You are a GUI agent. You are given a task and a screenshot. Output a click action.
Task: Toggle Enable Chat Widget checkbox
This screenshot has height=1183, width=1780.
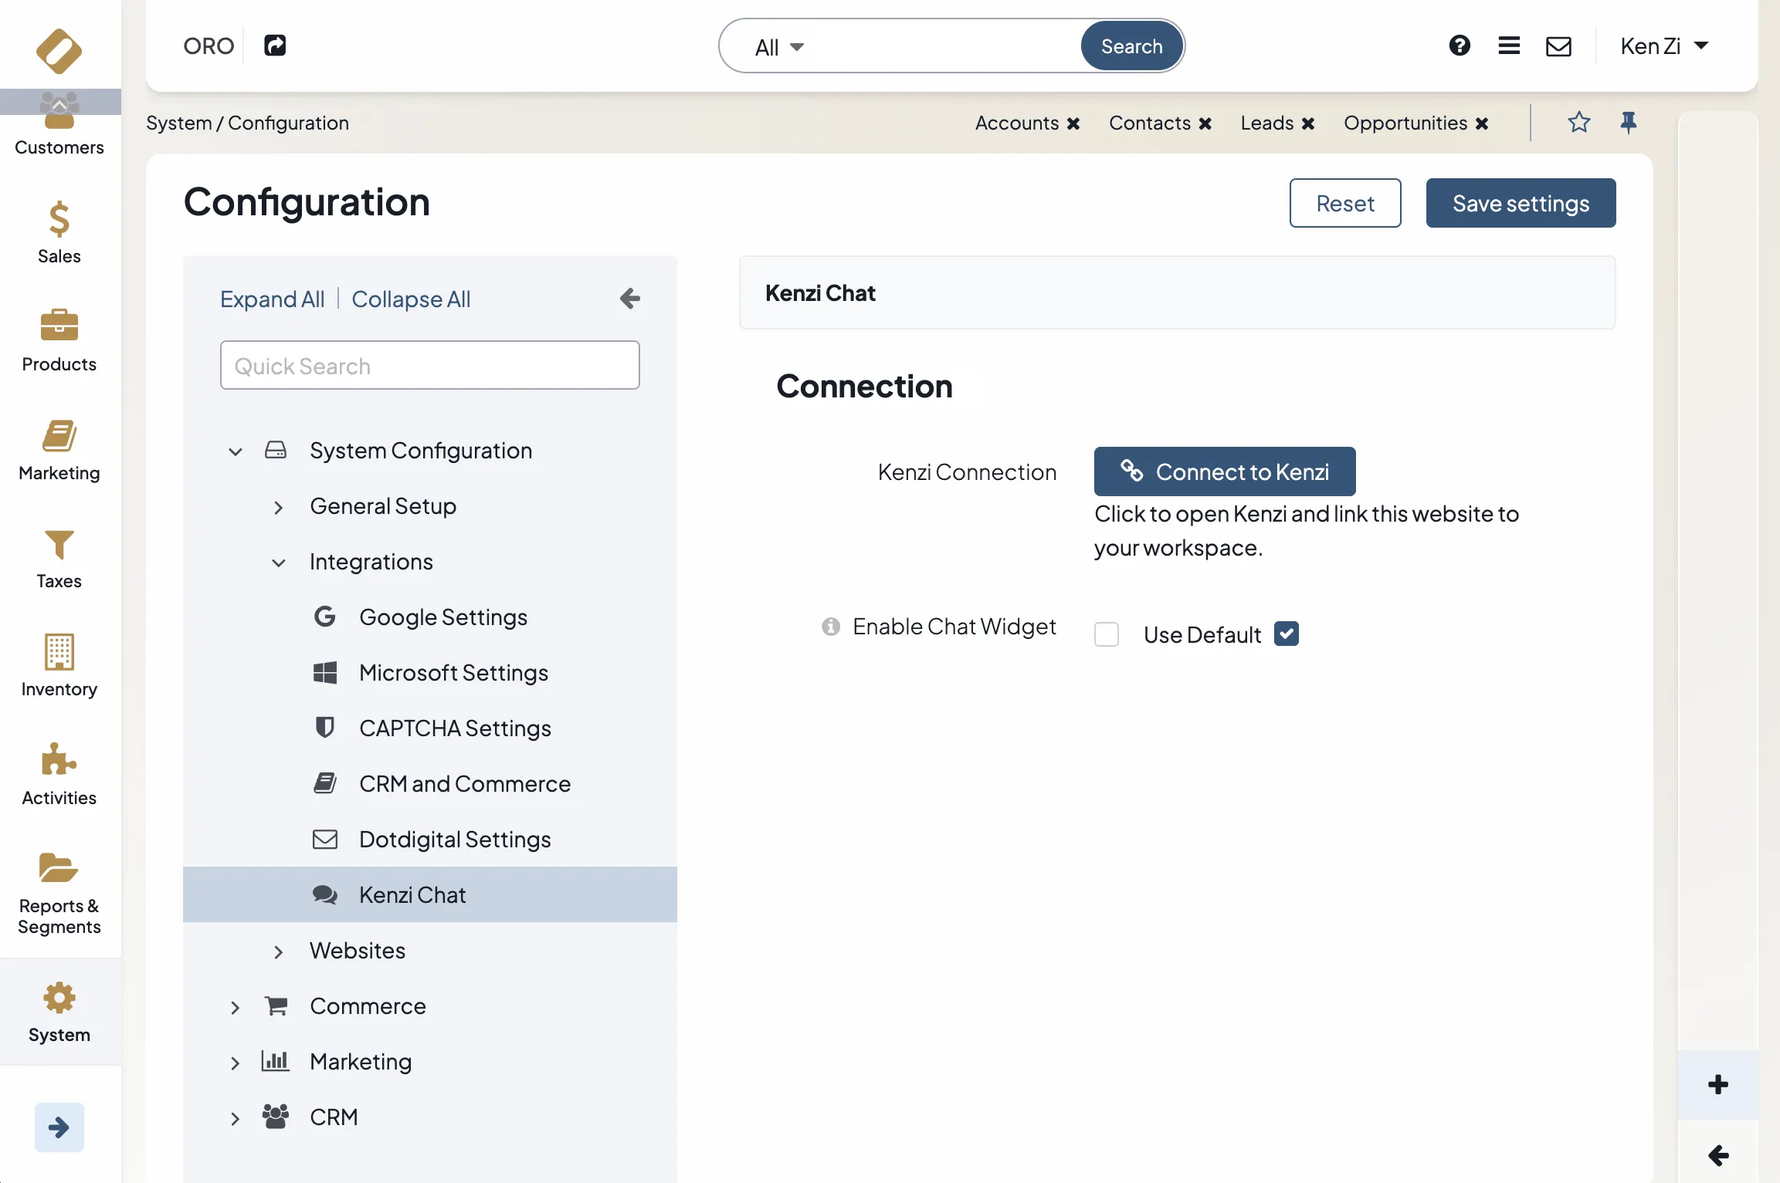(x=1106, y=634)
